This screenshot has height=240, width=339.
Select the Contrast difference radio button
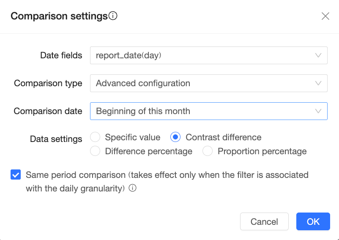(x=175, y=137)
